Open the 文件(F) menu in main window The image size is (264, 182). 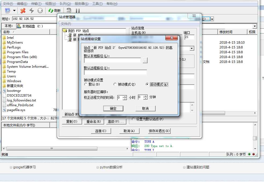(x=8, y=4)
